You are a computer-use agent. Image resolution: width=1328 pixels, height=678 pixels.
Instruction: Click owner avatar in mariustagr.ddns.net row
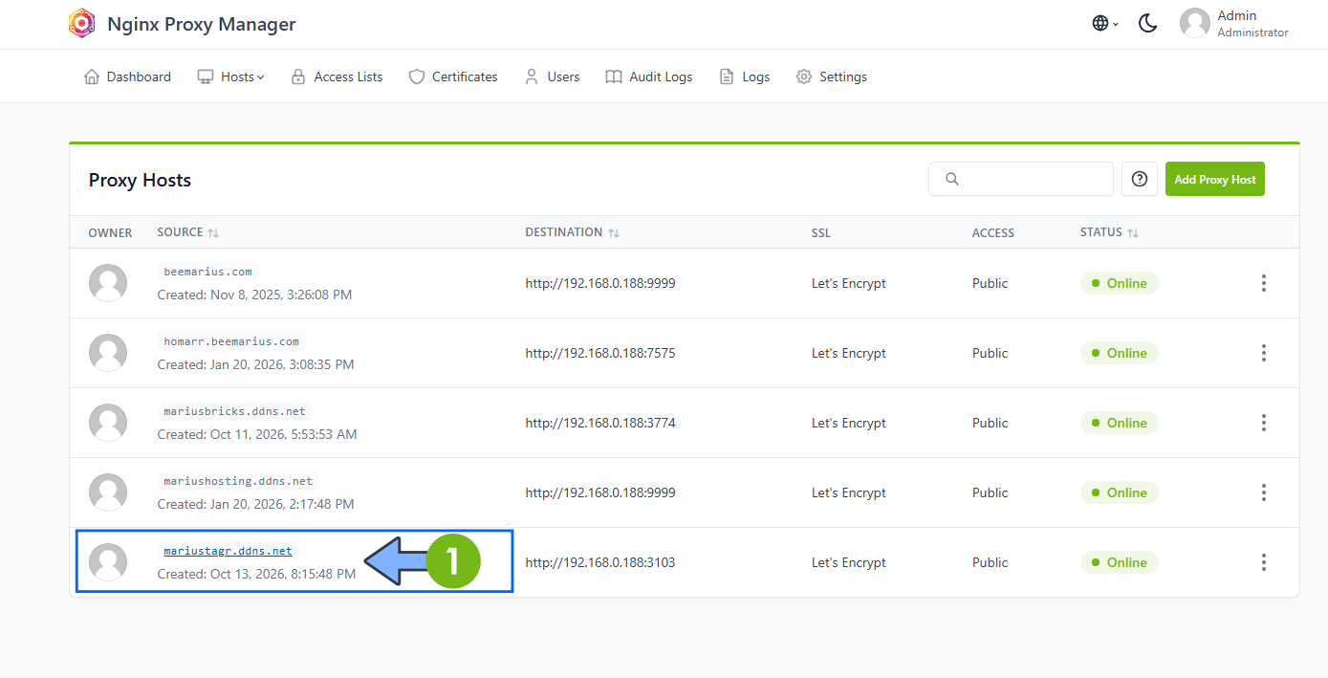108,562
